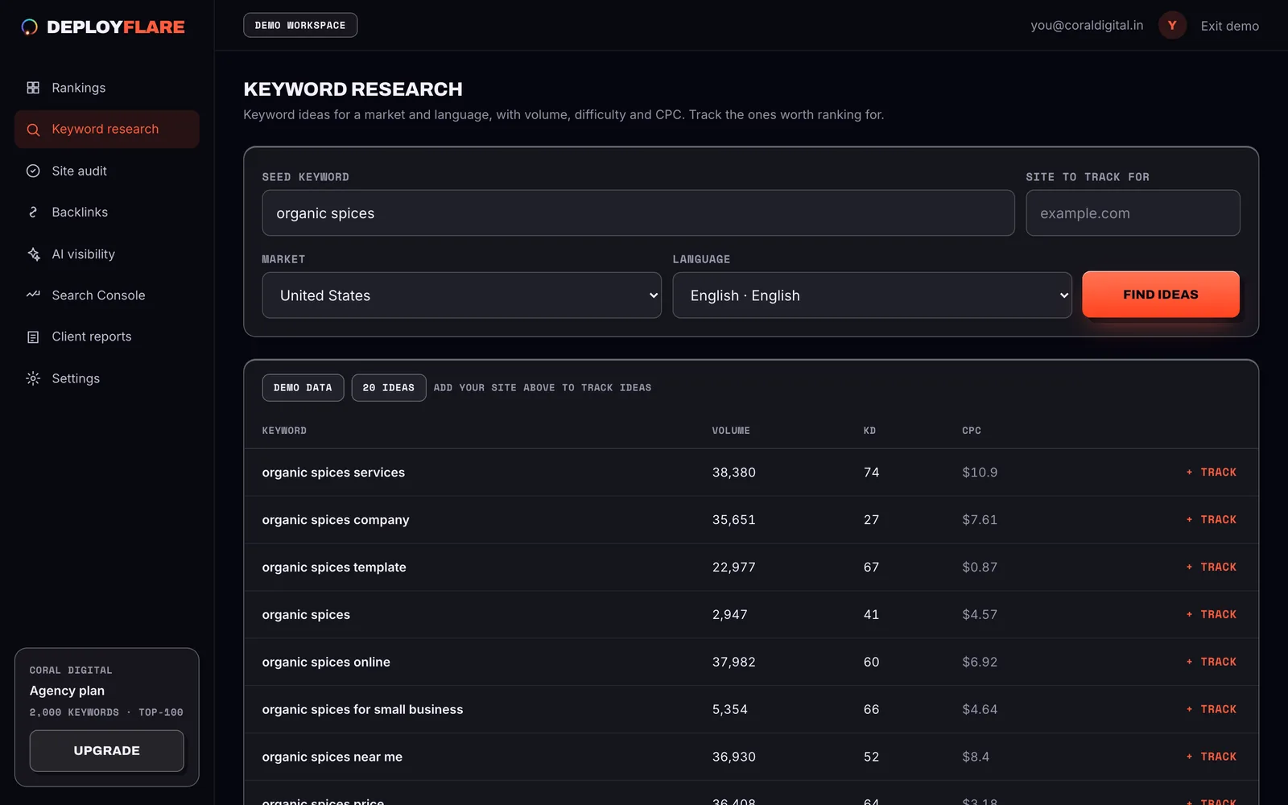Open Site audit from the sidebar
The width and height of the screenshot is (1288, 805).
point(107,171)
